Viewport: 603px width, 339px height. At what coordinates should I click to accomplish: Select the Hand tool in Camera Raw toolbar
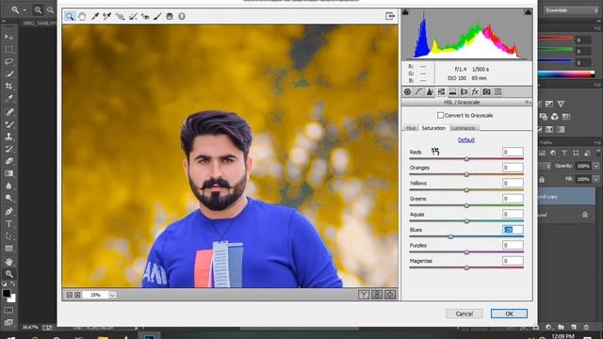click(x=82, y=16)
